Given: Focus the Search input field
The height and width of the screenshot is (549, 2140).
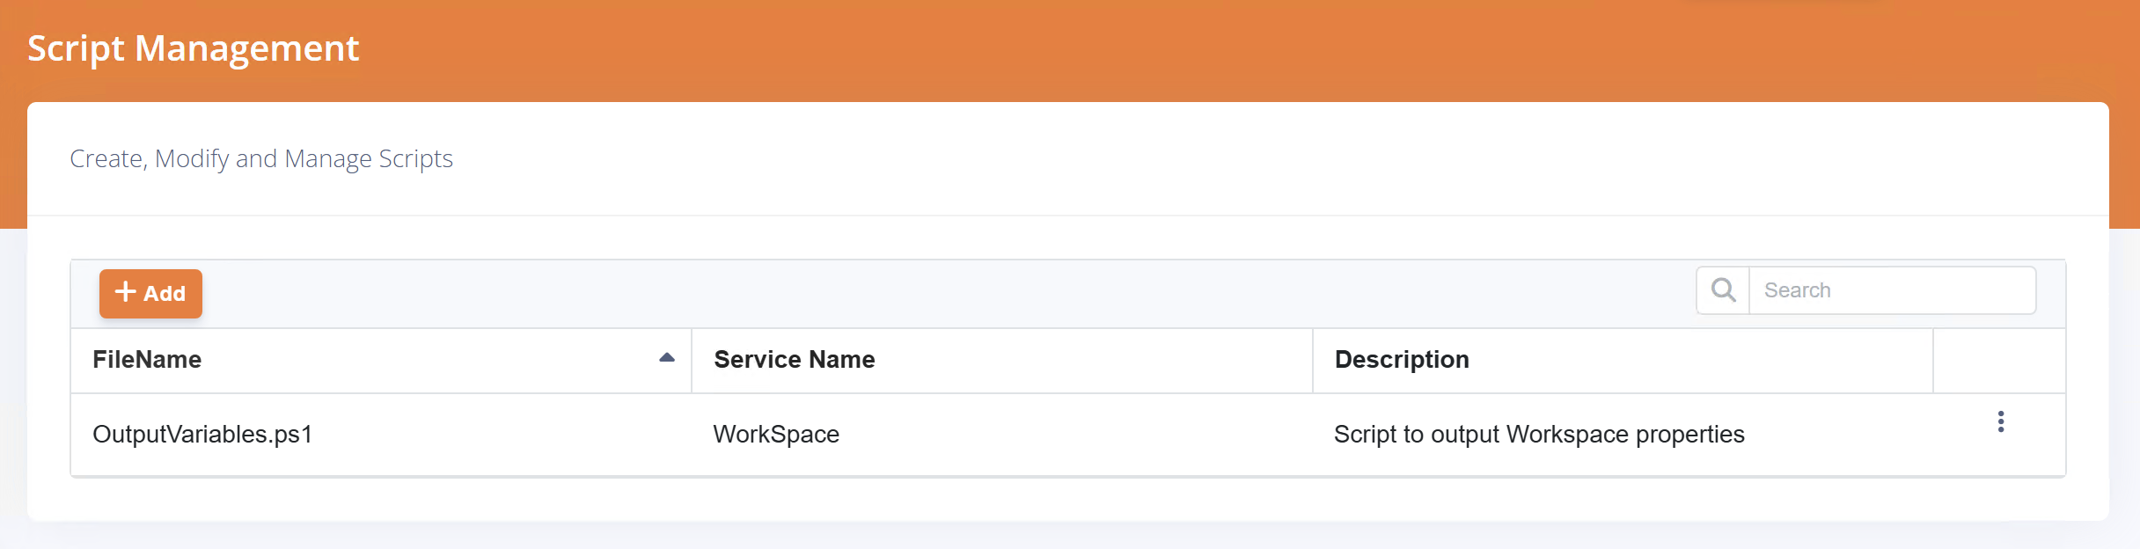Looking at the screenshot, I should pyautogui.click(x=1892, y=290).
